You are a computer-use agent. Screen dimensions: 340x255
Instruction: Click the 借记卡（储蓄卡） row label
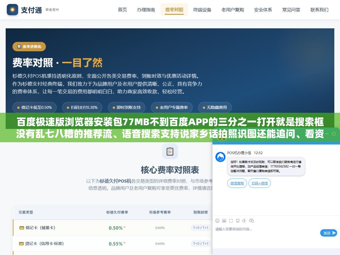[41, 228]
